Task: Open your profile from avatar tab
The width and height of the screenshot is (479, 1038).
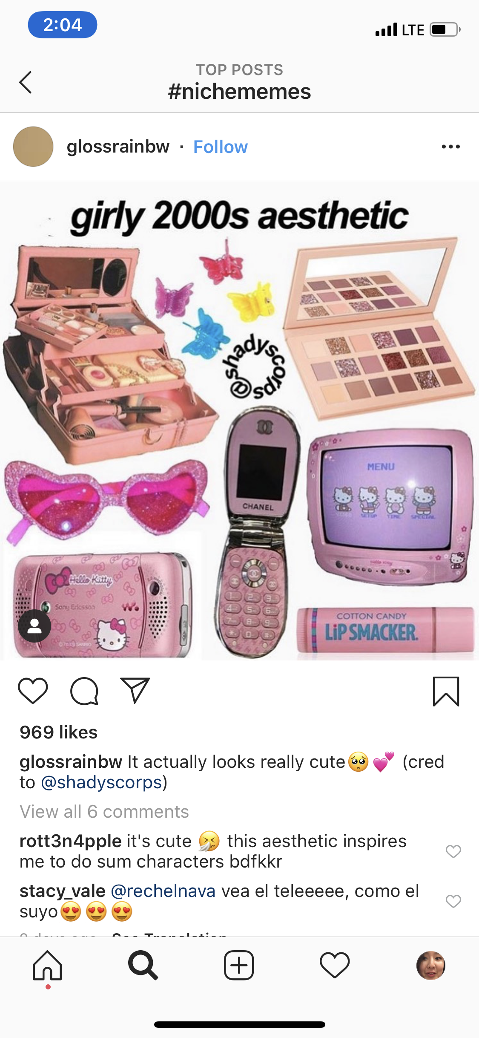Action: point(430,966)
